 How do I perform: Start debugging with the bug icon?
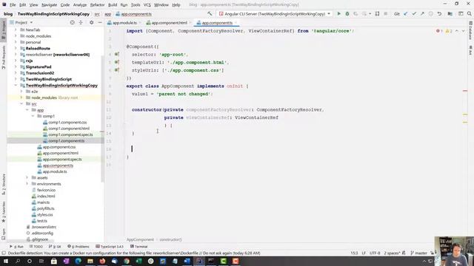coord(347,14)
